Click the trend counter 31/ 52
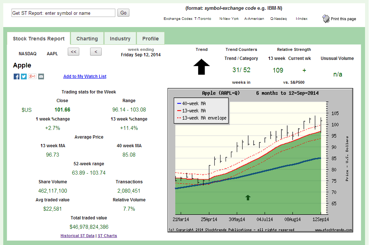This screenshot has width=369, height=245. (241, 70)
